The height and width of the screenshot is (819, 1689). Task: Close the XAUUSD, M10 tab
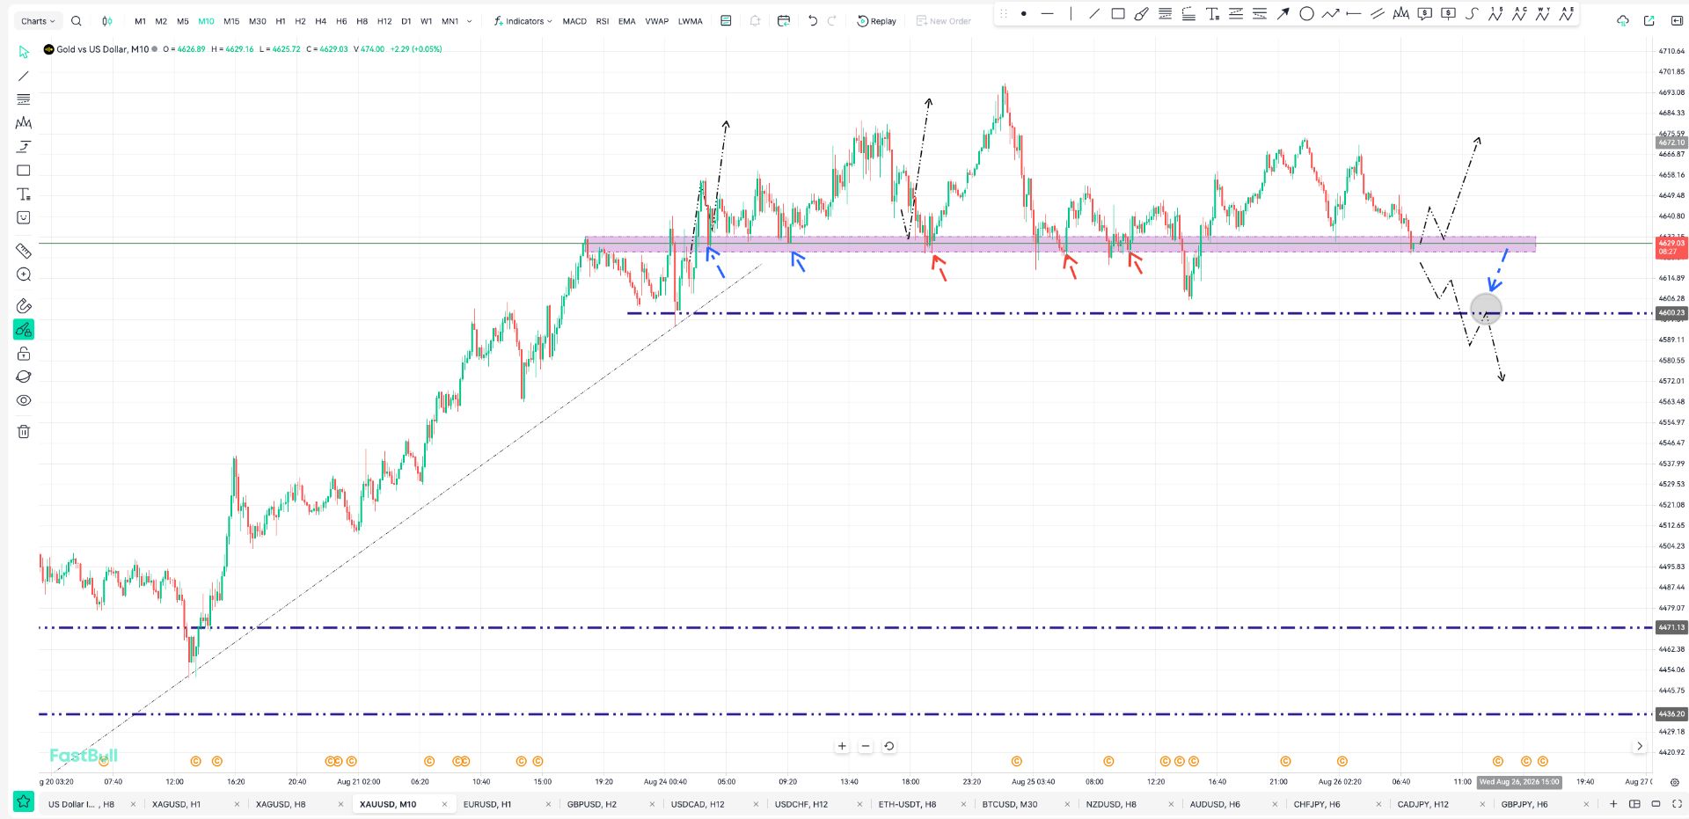point(444,804)
